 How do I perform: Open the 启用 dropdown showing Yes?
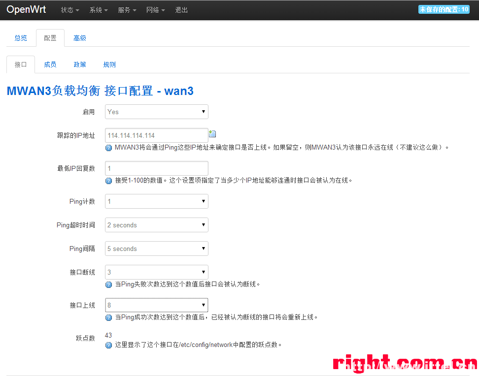157,112
